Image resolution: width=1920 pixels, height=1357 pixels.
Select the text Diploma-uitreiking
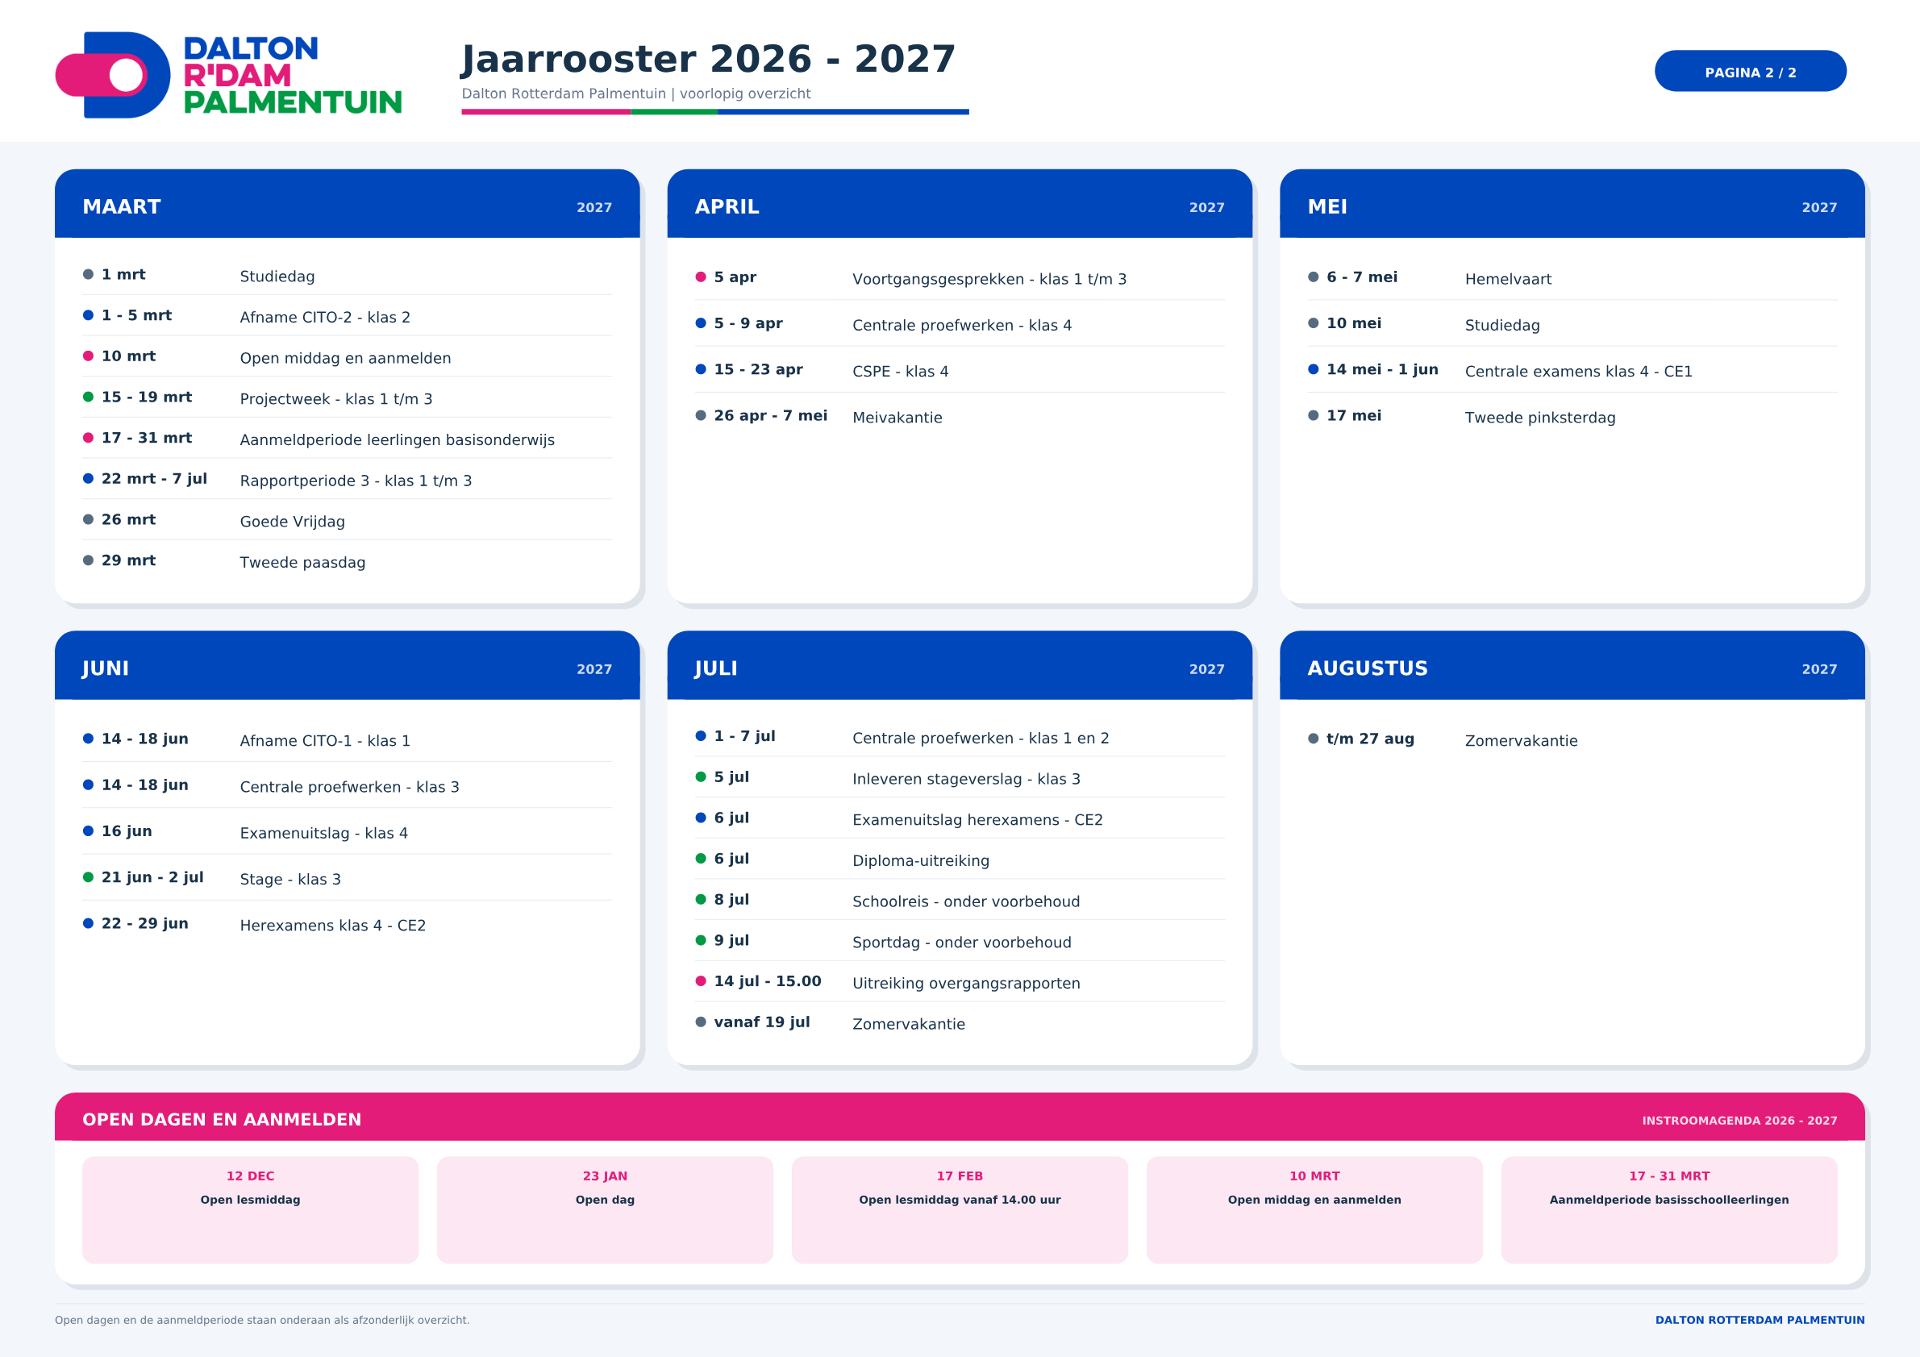pos(921,861)
